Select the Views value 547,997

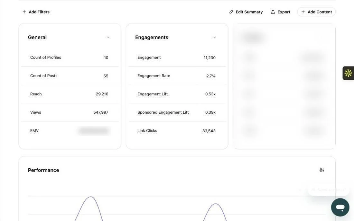101,112
